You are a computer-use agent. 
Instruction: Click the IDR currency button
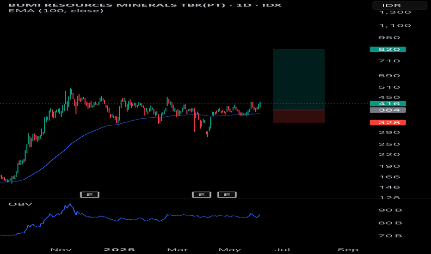tap(400, 6)
